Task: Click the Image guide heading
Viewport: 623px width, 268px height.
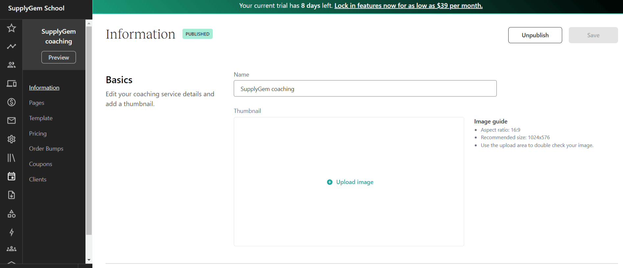Action: (491, 122)
